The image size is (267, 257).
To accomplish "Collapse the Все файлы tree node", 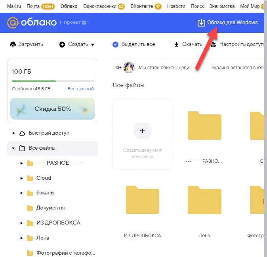I will point(13,148).
